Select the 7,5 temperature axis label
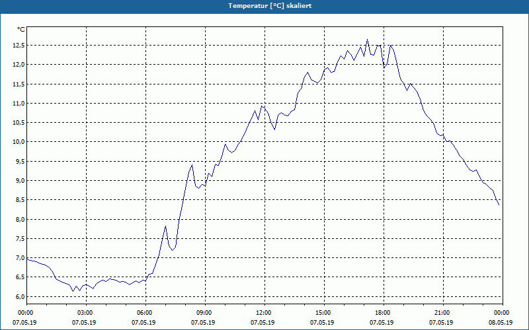Screen dimensions: 529x330 tap(20, 238)
